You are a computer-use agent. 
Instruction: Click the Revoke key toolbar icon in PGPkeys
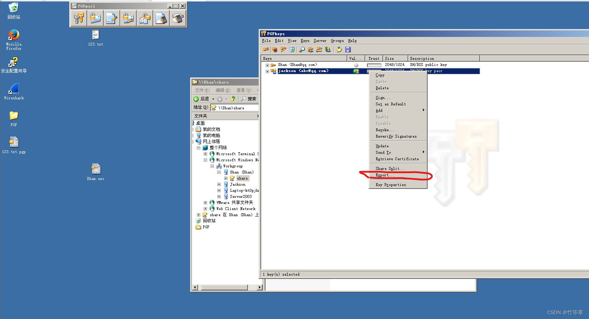coord(275,49)
